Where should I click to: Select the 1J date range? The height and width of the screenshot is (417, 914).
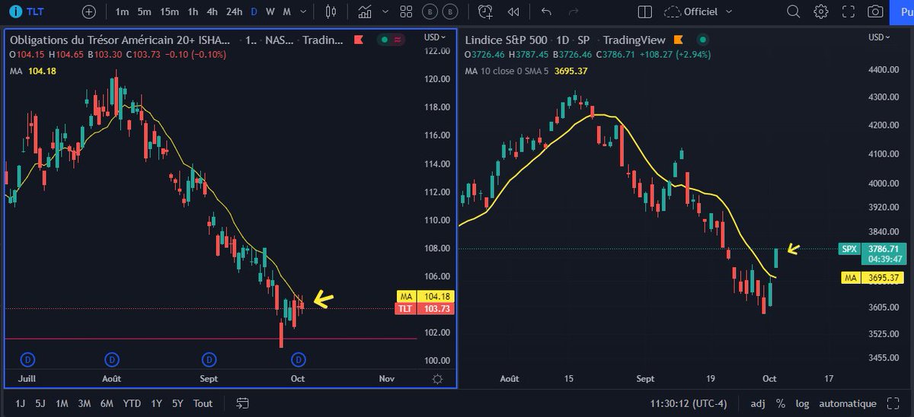coord(19,403)
